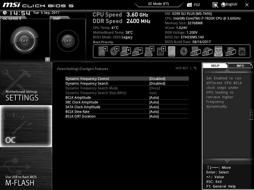Open the M-FLASH BIOS flash menu

[x=26, y=169]
